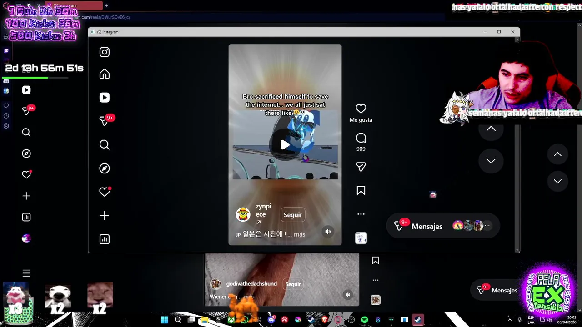This screenshot has height=327, width=582.
Task: Click Create plus in background browser sidebar
Action: click(26, 196)
